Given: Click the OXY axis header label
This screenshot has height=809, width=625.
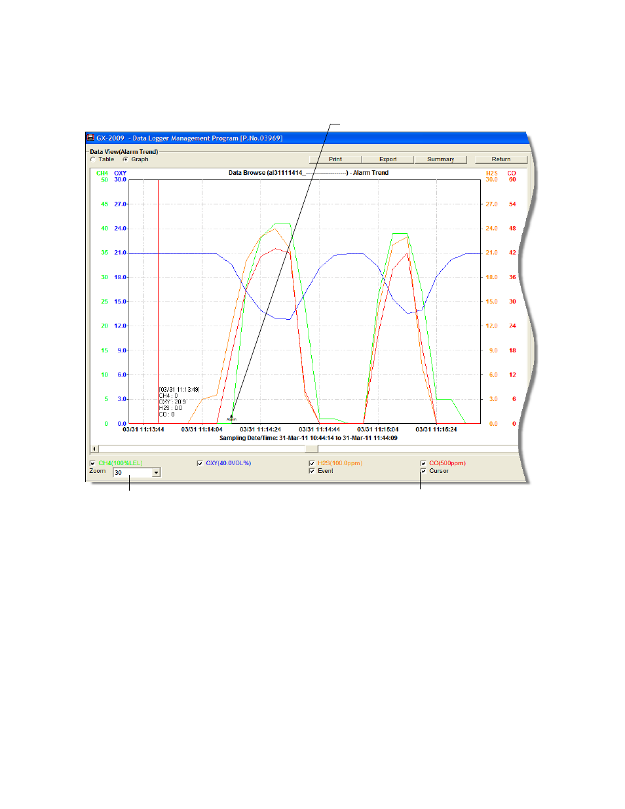Looking at the screenshot, I should click(121, 174).
